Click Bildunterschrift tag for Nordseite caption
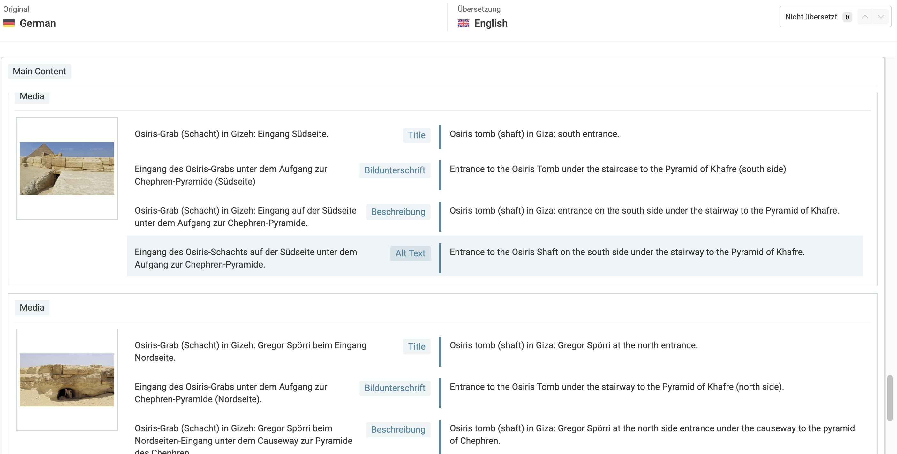Screen dimensions: 897x454 [x=395, y=388]
